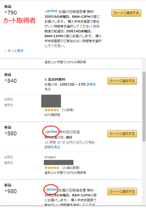Add the ¥980 offer to cart
Image resolution: width=146 pixels, height=208 pixels.
click(122, 191)
